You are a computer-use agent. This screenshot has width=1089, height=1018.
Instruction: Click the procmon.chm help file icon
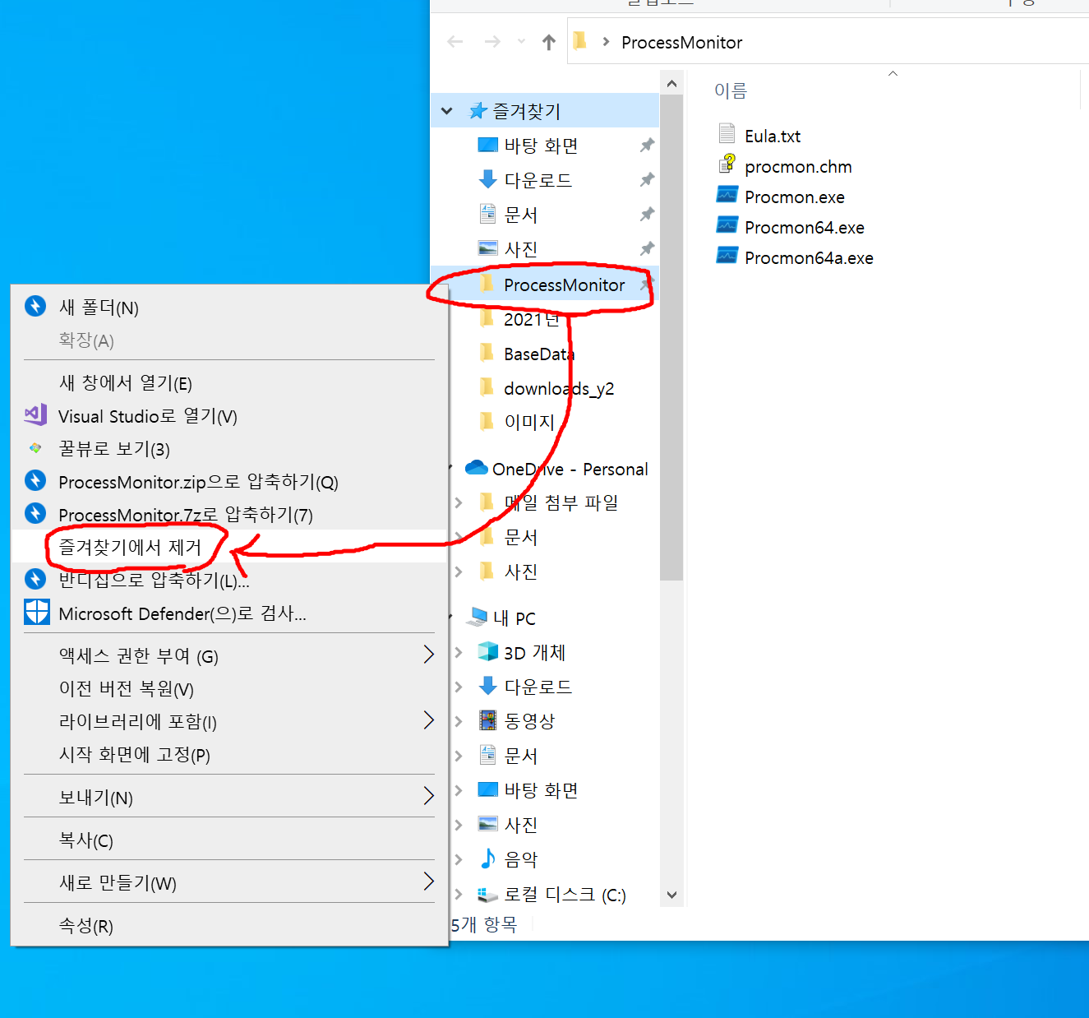[727, 164]
